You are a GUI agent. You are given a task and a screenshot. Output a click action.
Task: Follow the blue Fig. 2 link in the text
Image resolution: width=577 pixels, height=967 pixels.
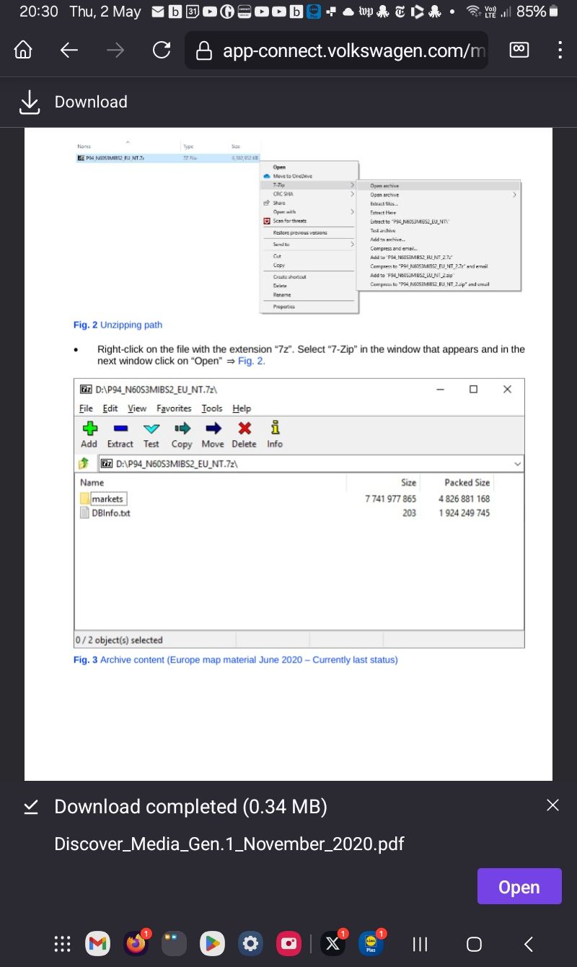point(251,361)
